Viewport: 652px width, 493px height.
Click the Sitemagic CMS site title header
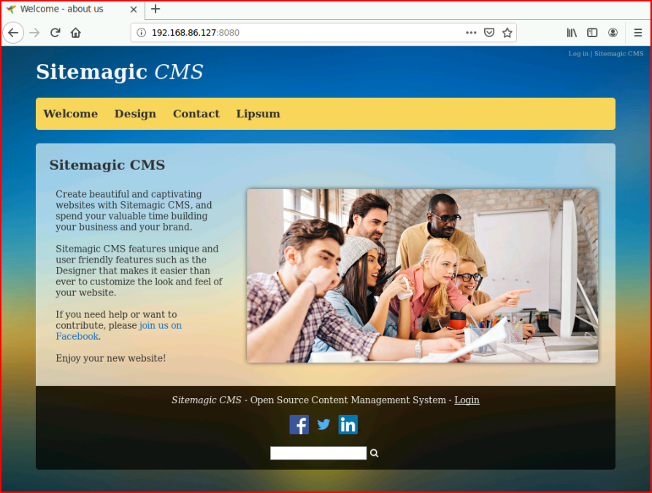click(x=120, y=72)
